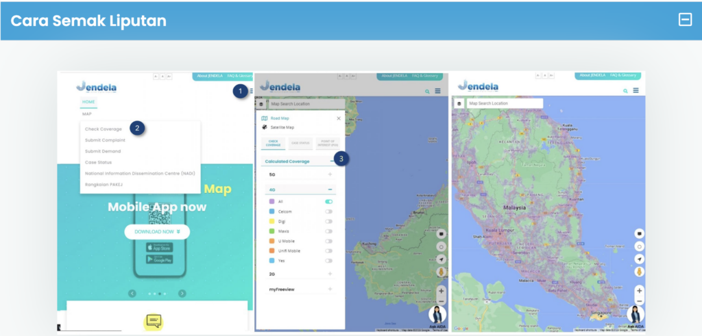702x336 pixels.
Task: Click the Ask AIDA avatar on right map
Action: pos(636,315)
